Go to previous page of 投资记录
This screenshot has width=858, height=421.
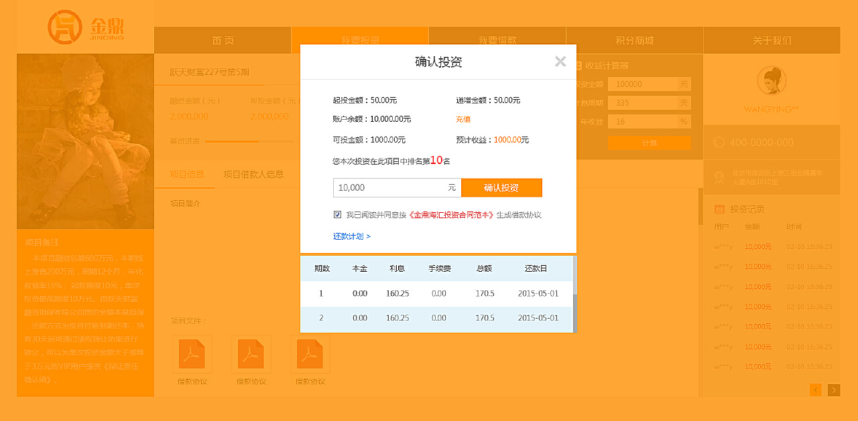click(816, 390)
